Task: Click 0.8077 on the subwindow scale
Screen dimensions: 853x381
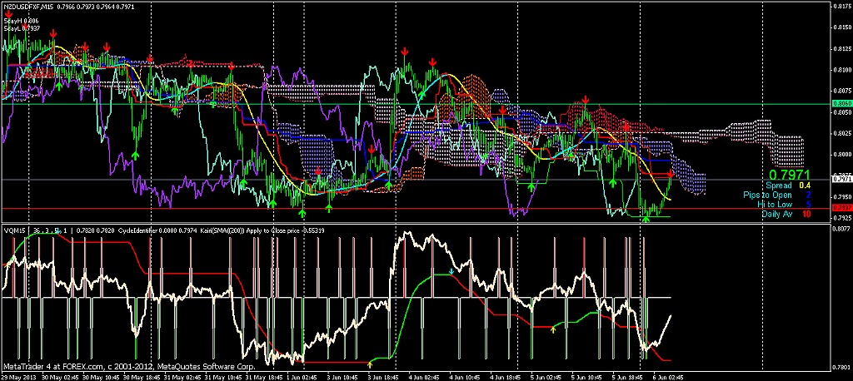Action: [841, 230]
